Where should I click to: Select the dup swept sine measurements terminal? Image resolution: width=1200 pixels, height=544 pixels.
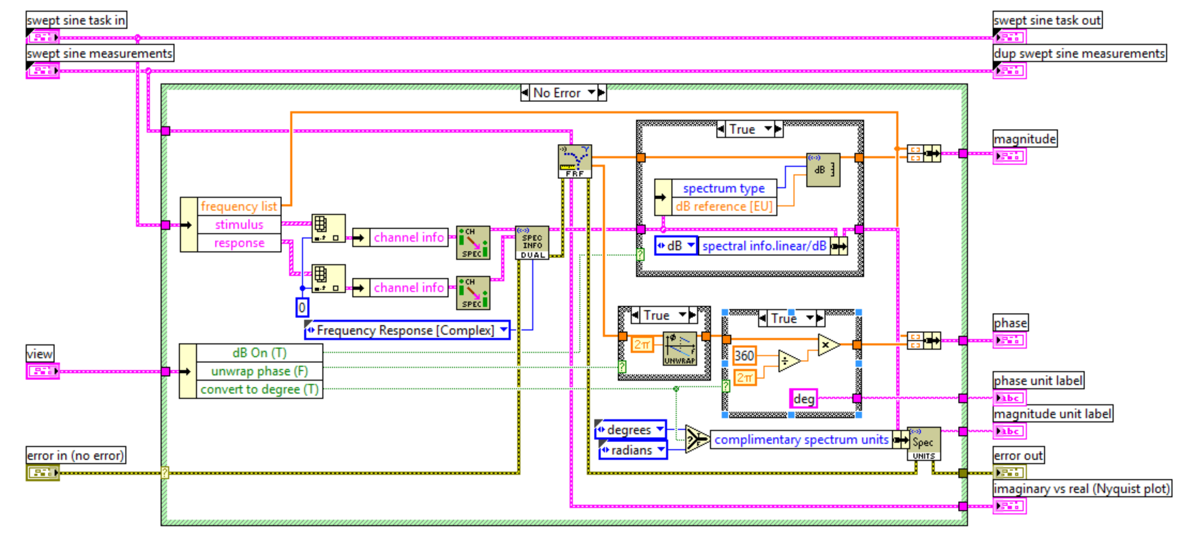click(1009, 70)
